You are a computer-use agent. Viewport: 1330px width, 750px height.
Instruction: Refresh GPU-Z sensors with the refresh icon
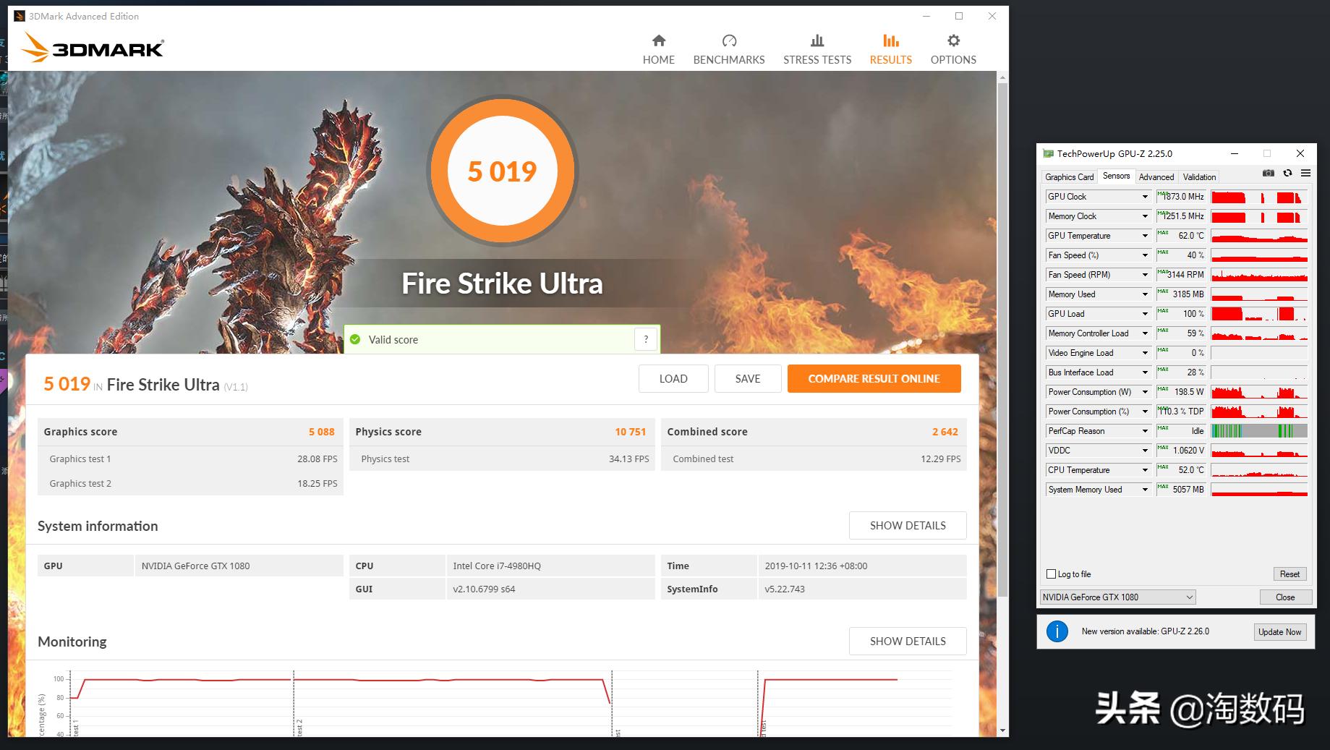pyautogui.click(x=1287, y=174)
